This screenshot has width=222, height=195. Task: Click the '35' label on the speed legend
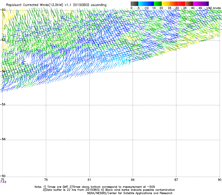[185, 8]
